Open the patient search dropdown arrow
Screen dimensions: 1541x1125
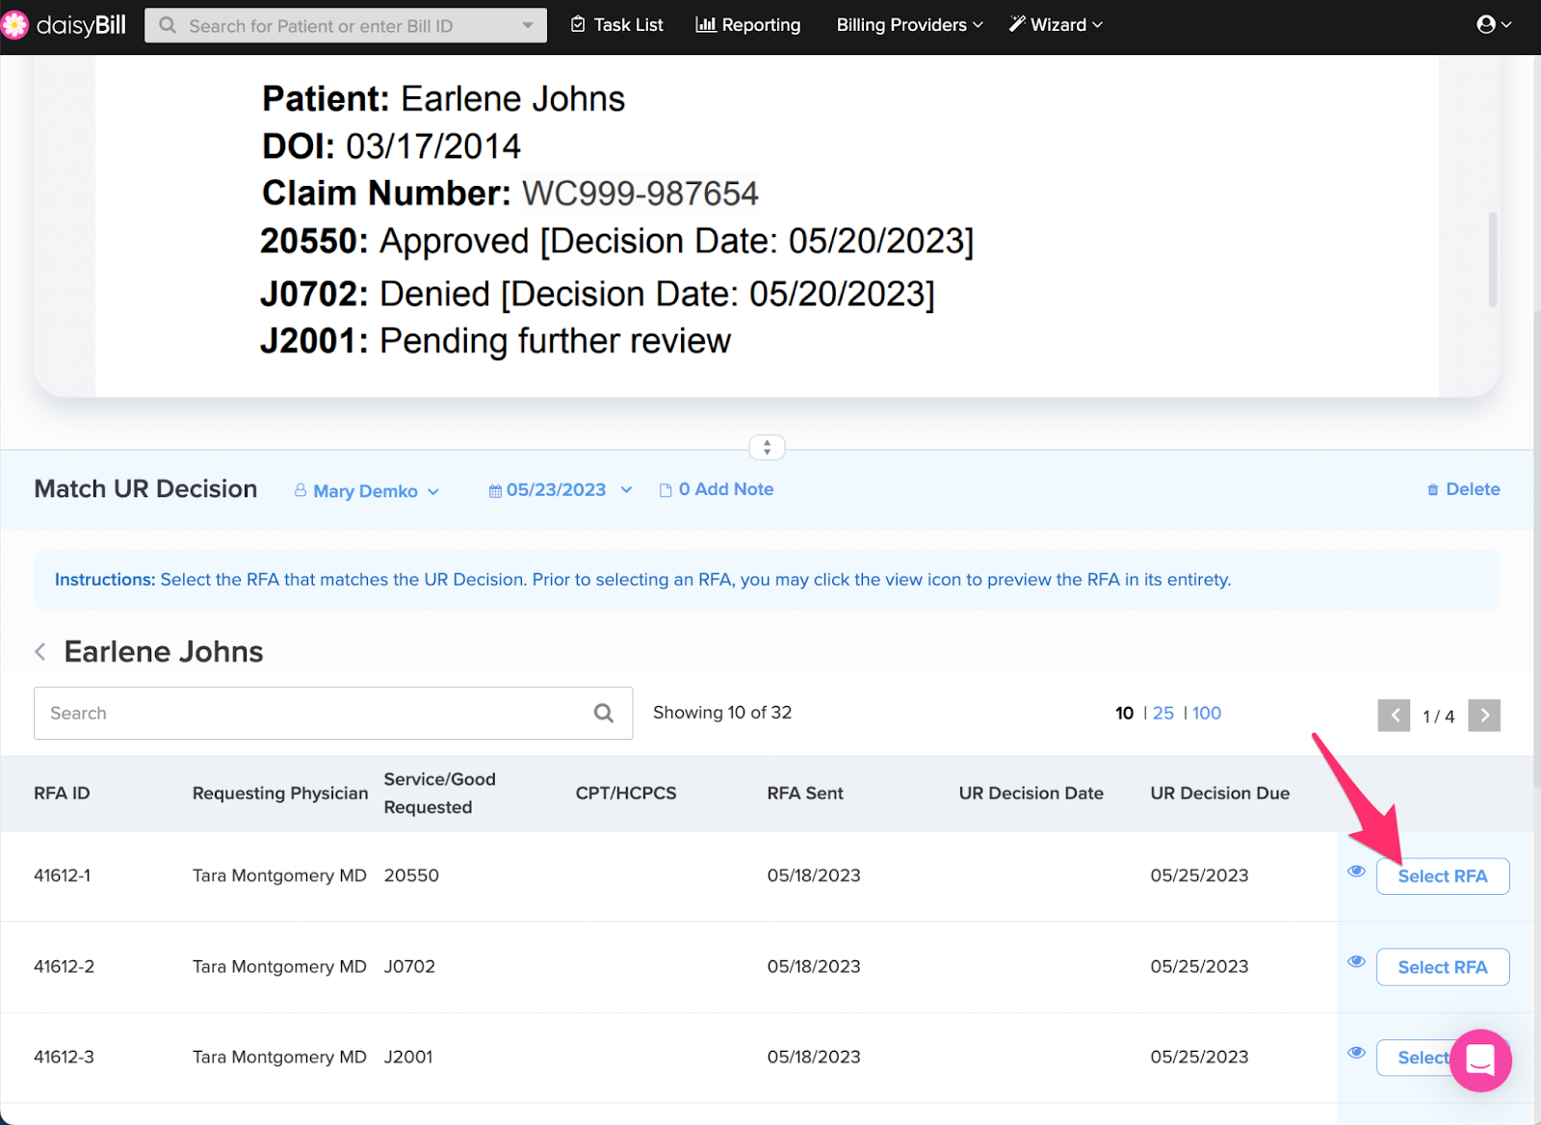coord(528,26)
